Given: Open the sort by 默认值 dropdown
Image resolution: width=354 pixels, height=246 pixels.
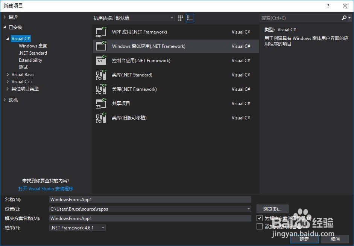Looking at the screenshot, I should tap(144, 18).
